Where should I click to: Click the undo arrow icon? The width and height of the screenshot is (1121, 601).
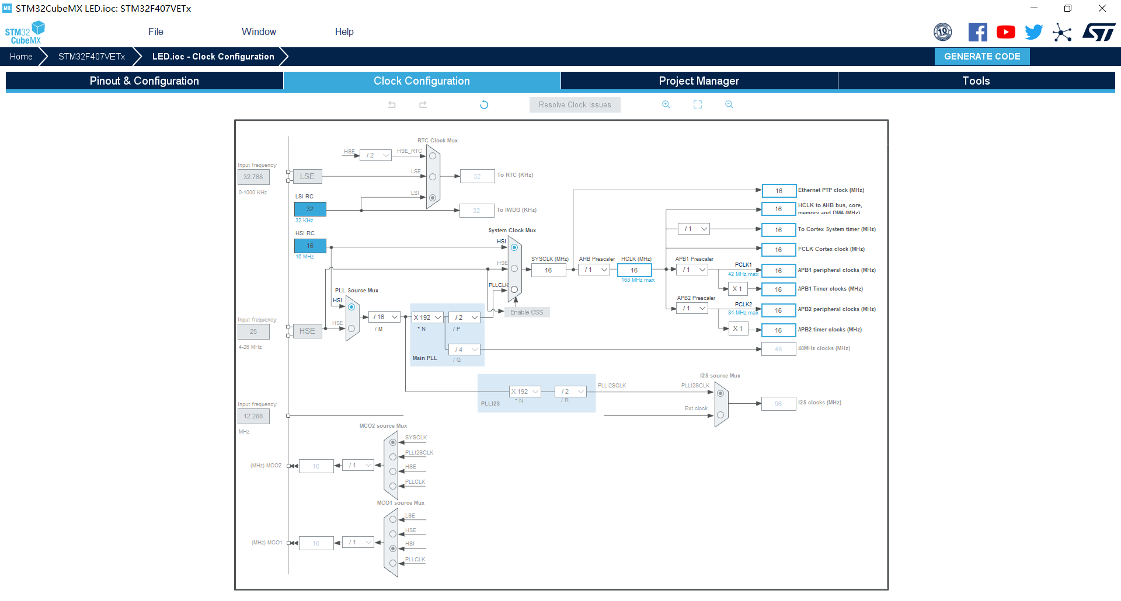392,104
